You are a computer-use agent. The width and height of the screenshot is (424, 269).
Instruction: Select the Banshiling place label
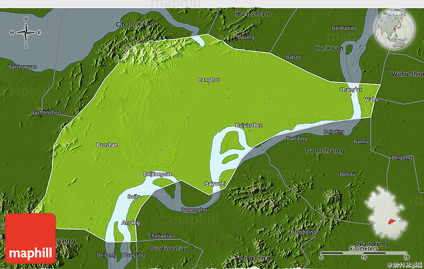click(303, 232)
